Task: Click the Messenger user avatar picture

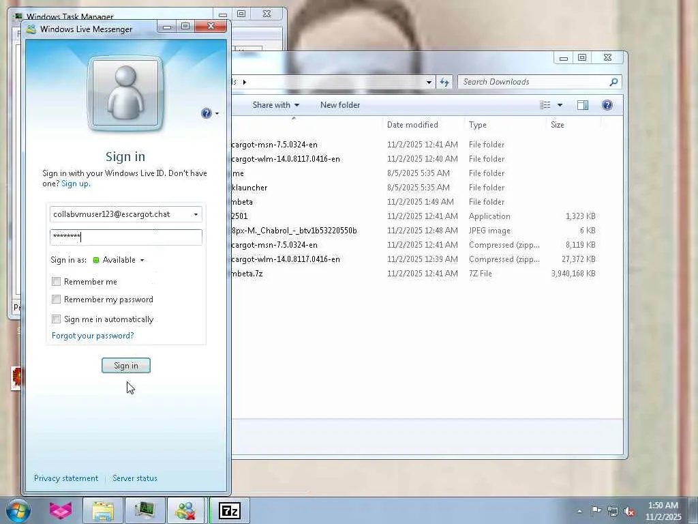Action: coord(125,93)
